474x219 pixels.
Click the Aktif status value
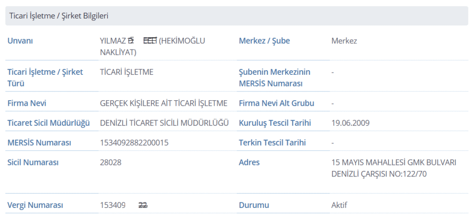pyautogui.click(x=339, y=205)
